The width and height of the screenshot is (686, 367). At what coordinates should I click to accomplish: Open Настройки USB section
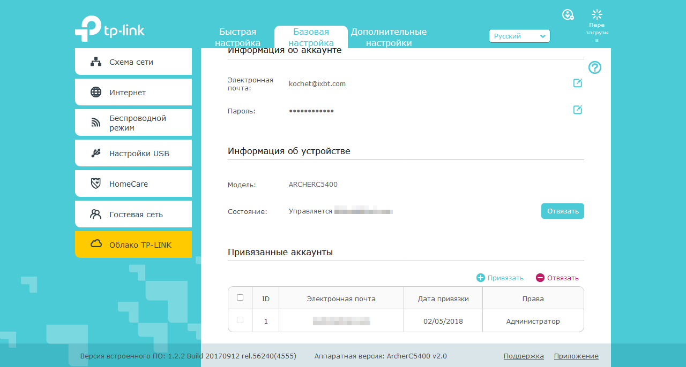point(133,153)
